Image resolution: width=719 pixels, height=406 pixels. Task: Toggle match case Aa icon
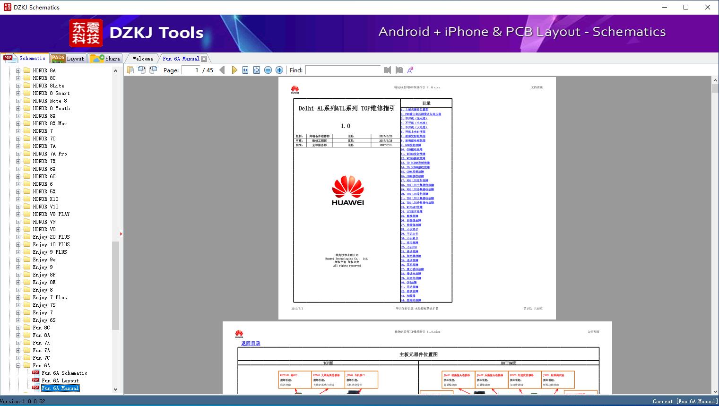pyautogui.click(x=410, y=70)
